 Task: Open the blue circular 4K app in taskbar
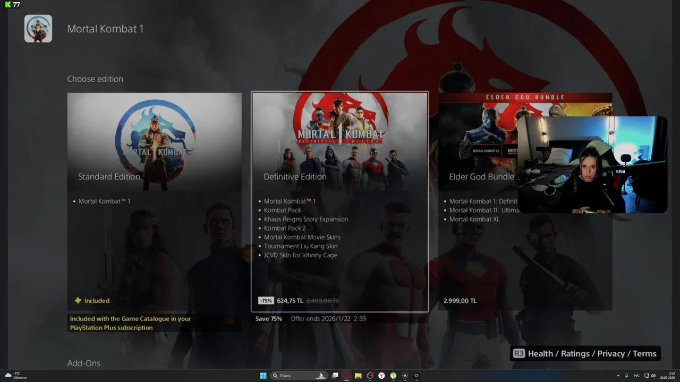click(405, 376)
